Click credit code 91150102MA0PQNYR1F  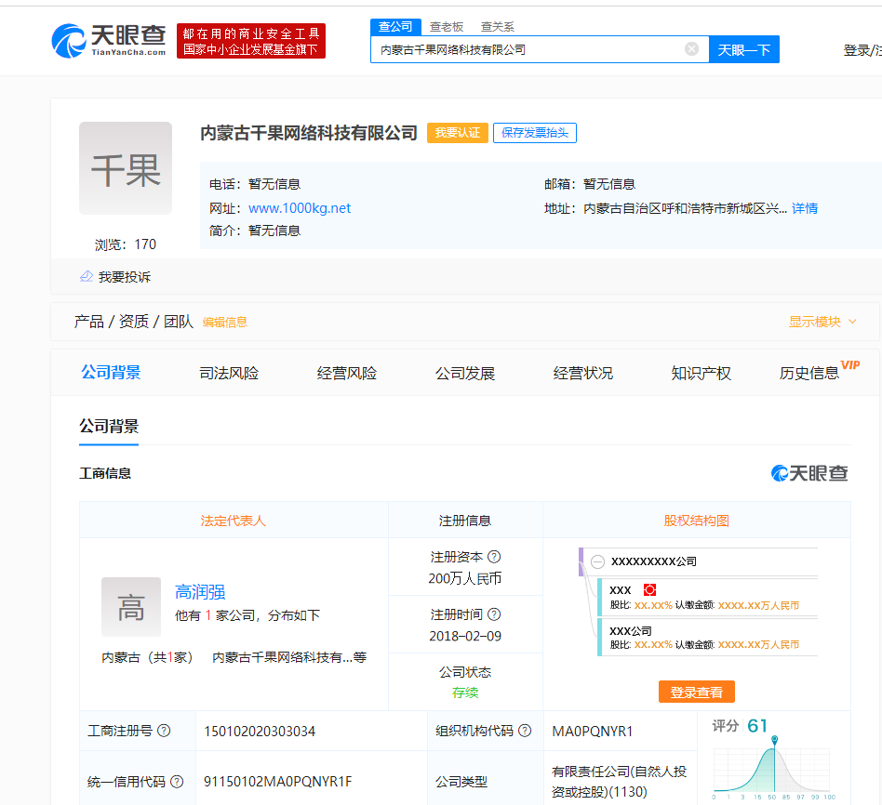point(278,782)
